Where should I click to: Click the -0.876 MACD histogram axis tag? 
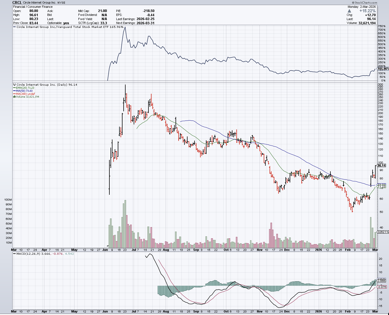(382, 287)
